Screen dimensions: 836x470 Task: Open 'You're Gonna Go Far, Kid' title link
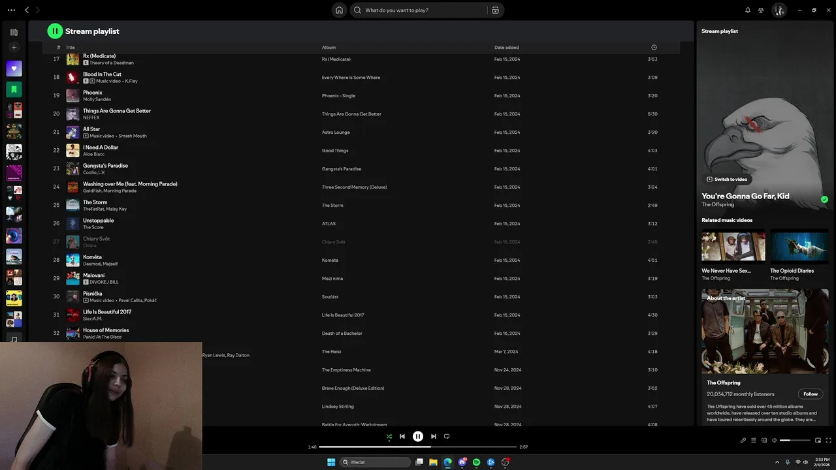point(745,196)
